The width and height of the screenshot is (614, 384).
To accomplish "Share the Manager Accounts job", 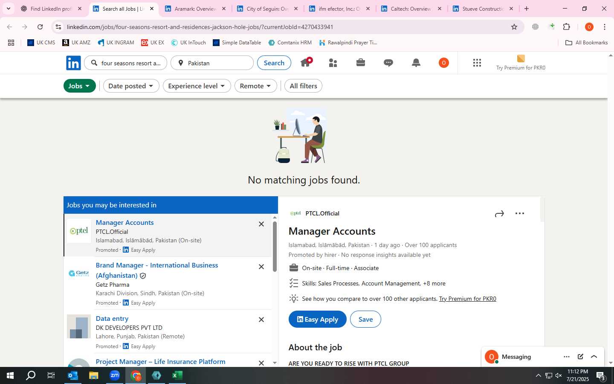I will point(499,213).
